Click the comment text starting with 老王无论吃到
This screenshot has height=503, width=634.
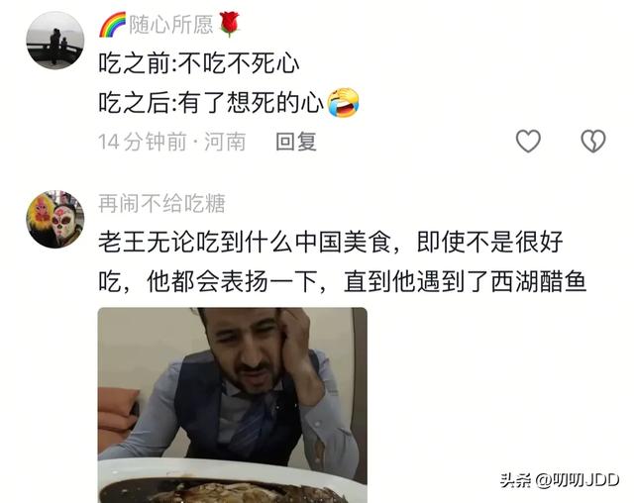point(342,261)
